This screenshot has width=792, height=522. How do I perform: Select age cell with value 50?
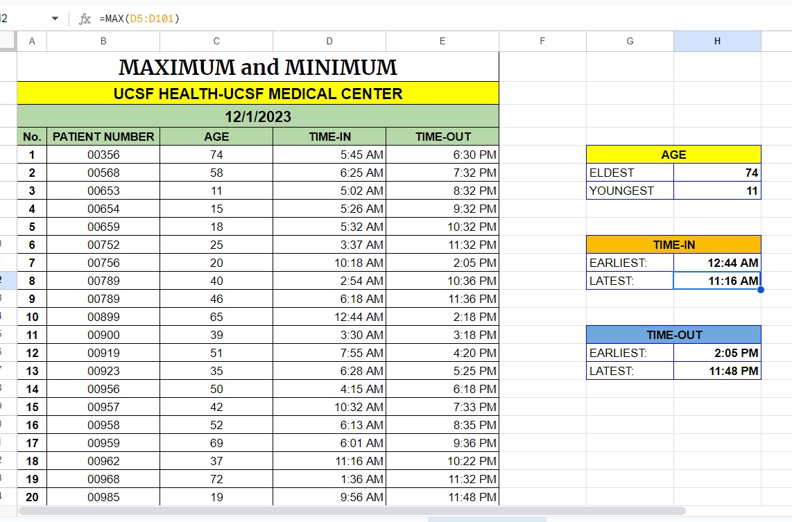216,389
